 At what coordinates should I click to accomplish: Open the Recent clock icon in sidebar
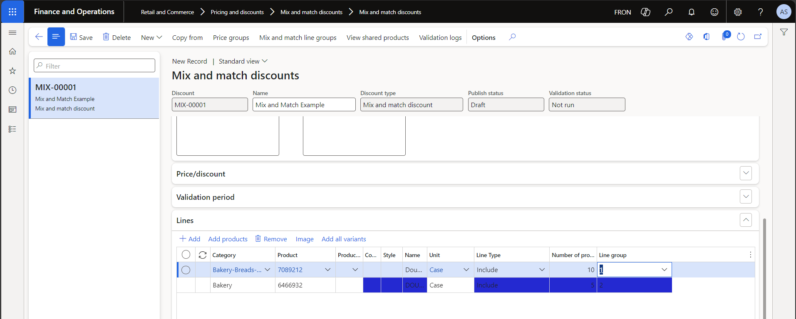click(x=12, y=90)
